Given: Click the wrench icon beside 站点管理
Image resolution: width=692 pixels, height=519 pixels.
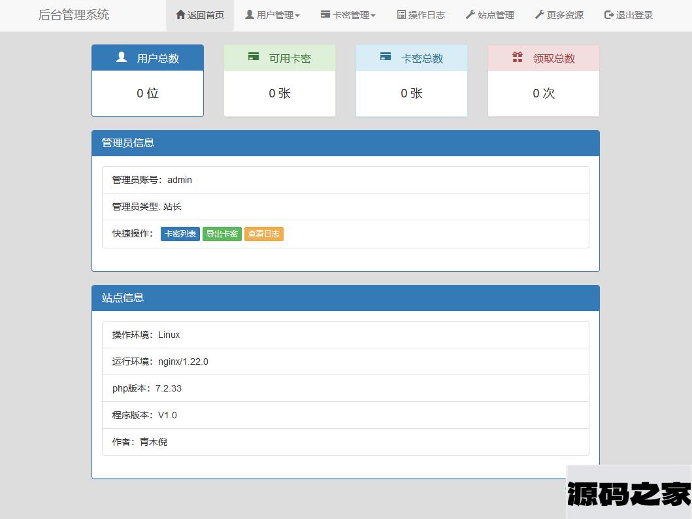Looking at the screenshot, I should click(470, 14).
